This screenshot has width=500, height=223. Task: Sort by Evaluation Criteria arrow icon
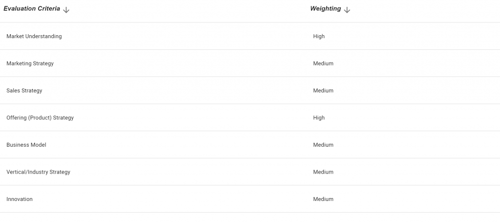click(66, 10)
